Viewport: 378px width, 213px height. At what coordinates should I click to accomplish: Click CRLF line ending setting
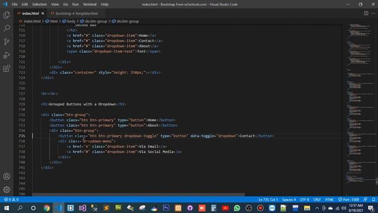[x=317, y=199]
